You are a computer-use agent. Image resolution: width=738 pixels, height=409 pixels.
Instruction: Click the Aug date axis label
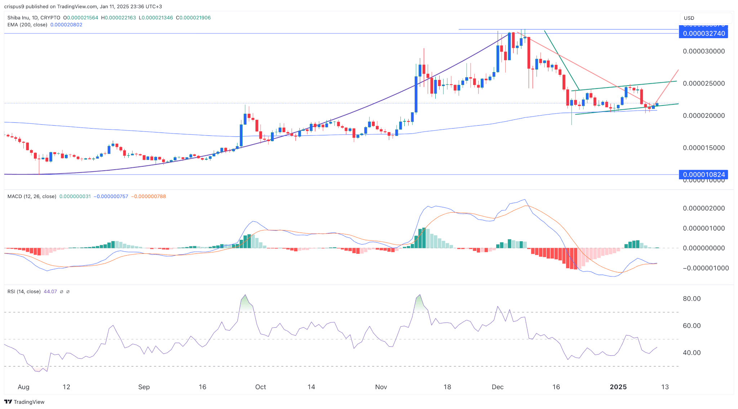coord(23,387)
